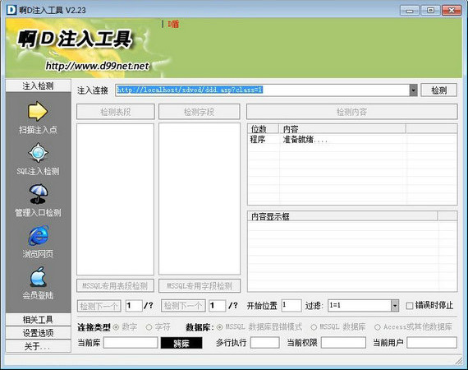Open the 设置选项 tab
Viewport: 468px width, 370px height.
pyautogui.click(x=39, y=333)
